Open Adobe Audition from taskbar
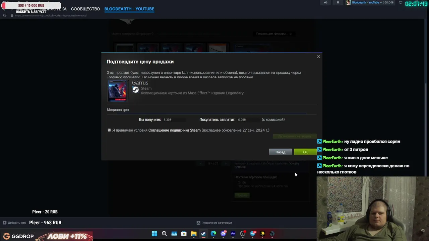429x241 pixels. [233, 234]
